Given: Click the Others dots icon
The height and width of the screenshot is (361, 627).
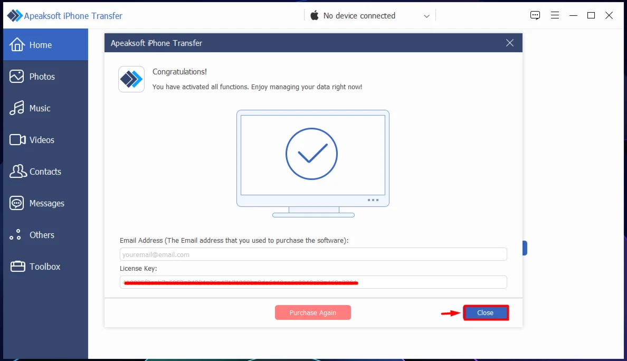Looking at the screenshot, I should coord(15,235).
